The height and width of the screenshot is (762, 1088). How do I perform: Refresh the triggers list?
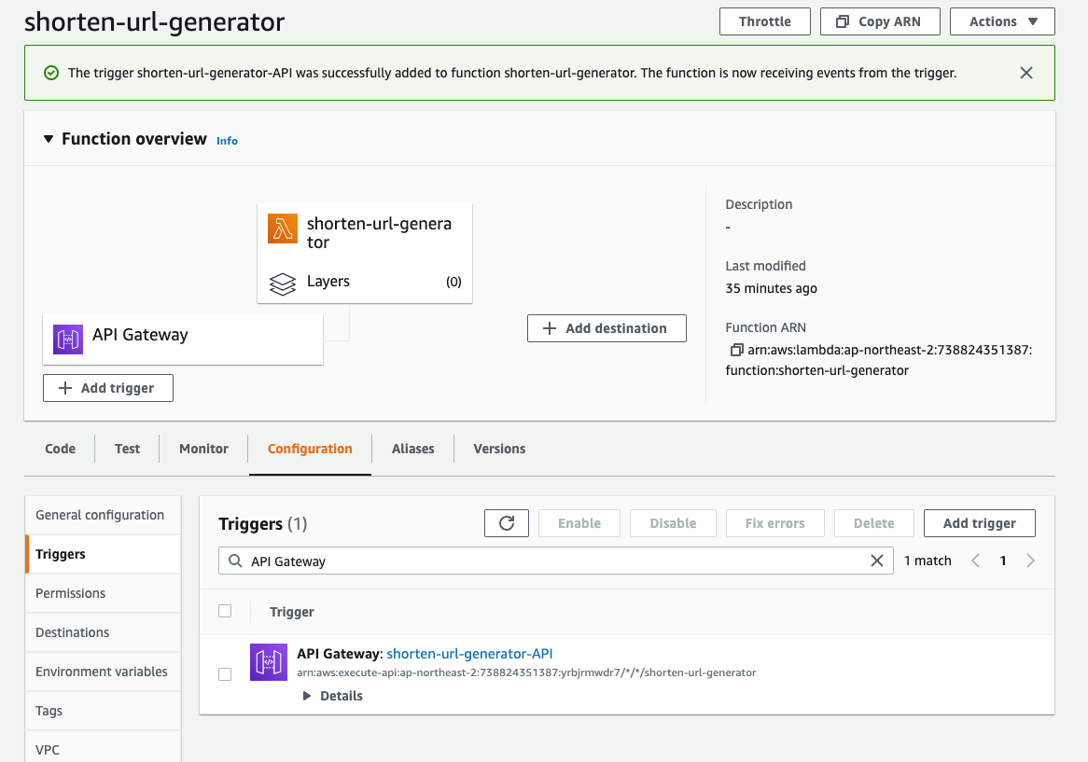507,523
